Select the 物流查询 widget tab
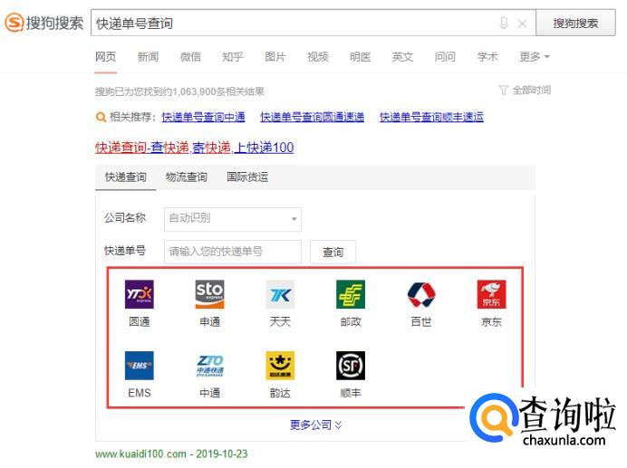Viewport: 627px width, 468px height. (x=187, y=177)
